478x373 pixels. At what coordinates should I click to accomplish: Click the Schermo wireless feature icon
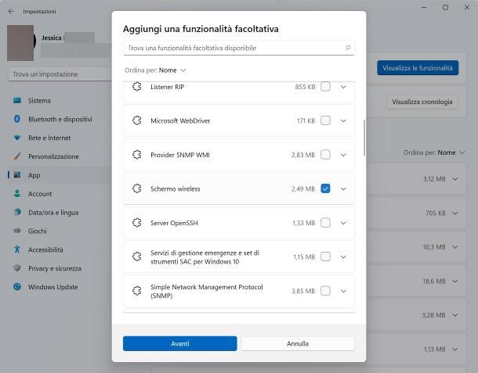point(137,189)
